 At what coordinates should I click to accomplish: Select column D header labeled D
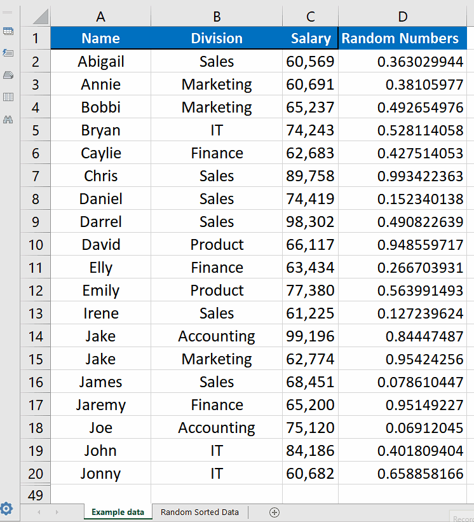402,17
